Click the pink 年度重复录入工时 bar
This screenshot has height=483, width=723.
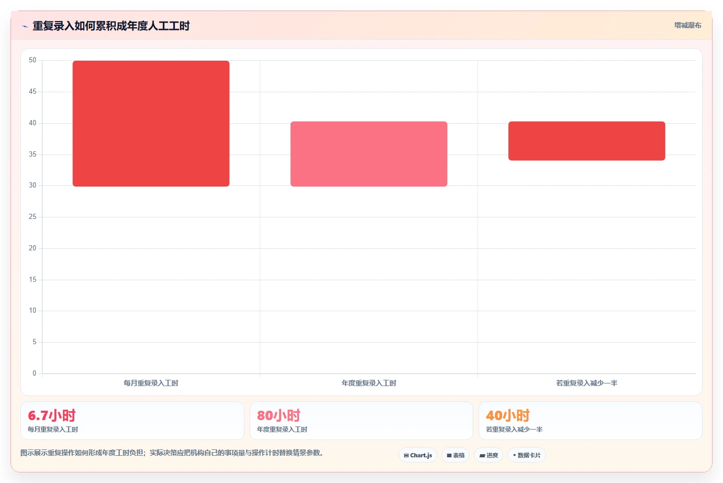369,154
